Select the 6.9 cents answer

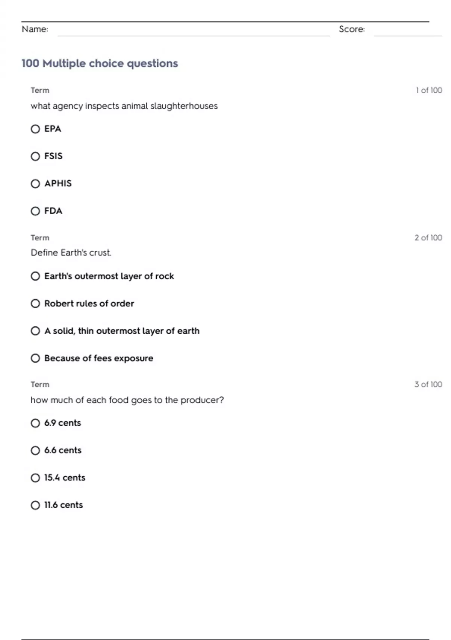pyautogui.click(x=35, y=423)
